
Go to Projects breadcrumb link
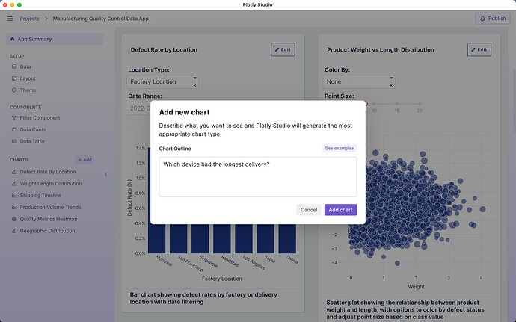pyautogui.click(x=29, y=19)
